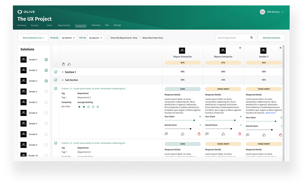This screenshot has height=187, width=308.
Task: Collapse Sub-Section with chevron
Action: [x=63, y=80]
